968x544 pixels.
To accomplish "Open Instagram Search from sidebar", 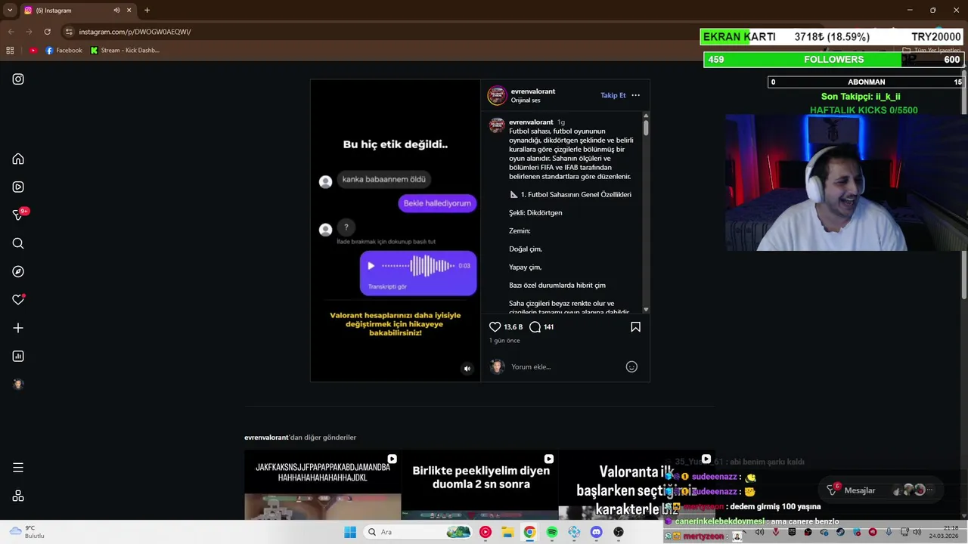I will pyautogui.click(x=18, y=243).
